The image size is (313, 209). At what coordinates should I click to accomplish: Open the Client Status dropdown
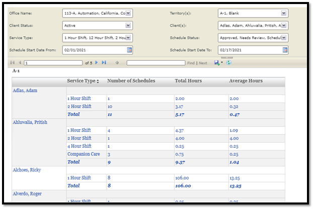tap(128, 25)
